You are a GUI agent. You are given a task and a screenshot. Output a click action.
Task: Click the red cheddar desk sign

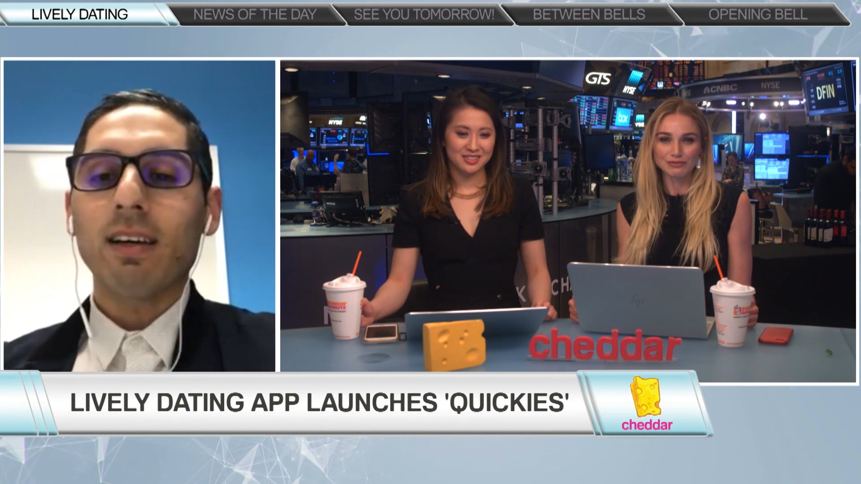604,345
